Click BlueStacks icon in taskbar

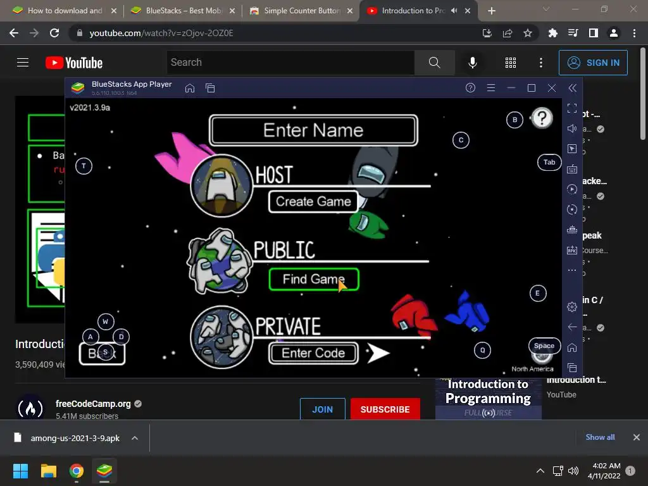click(104, 471)
